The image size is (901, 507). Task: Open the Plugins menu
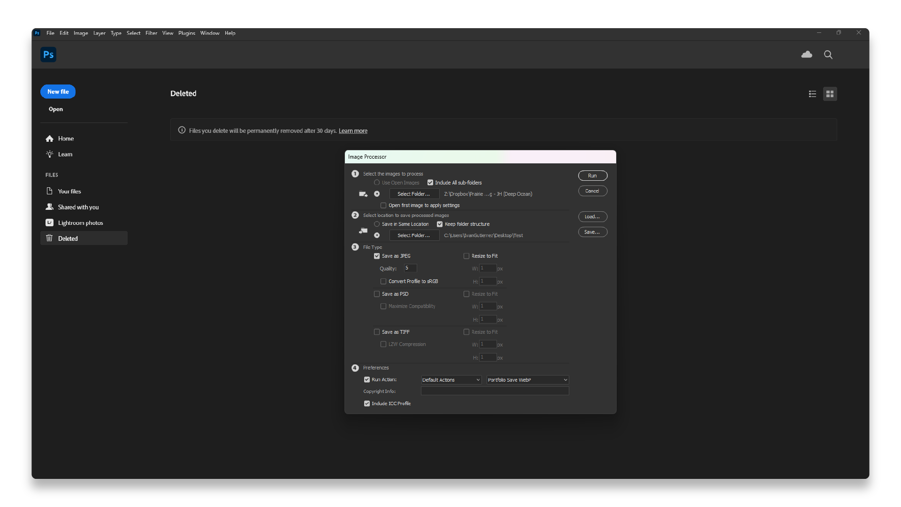point(186,33)
